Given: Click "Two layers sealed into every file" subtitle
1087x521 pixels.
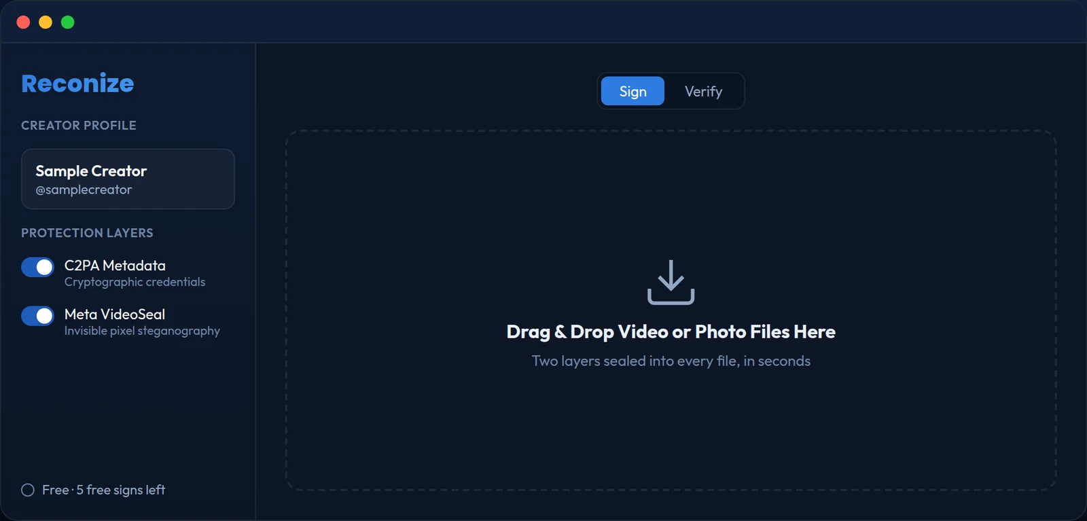Looking at the screenshot, I should pyautogui.click(x=671, y=361).
